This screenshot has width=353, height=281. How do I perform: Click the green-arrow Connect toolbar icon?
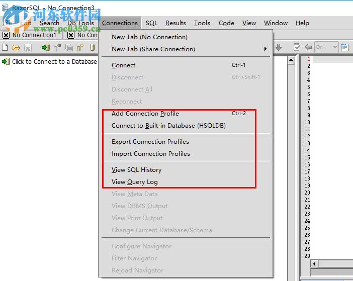coord(46,47)
